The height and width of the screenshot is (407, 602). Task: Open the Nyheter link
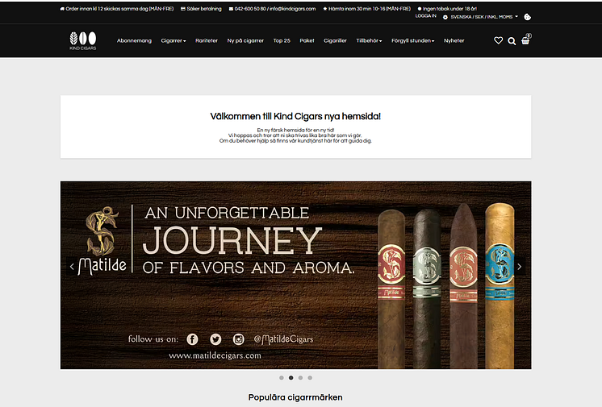point(454,40)
